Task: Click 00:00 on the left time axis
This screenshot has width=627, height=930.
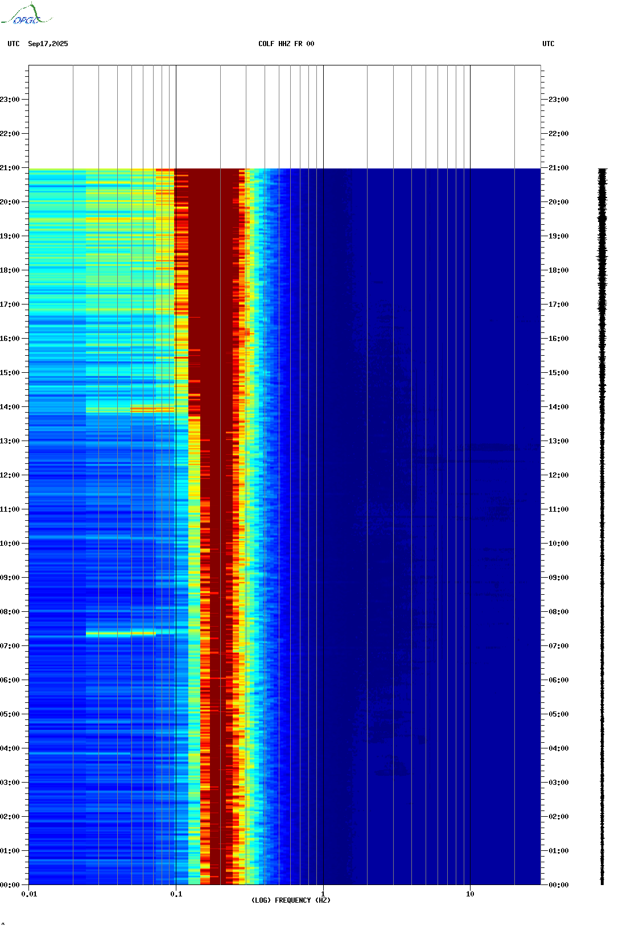Action: pos(10,885)
